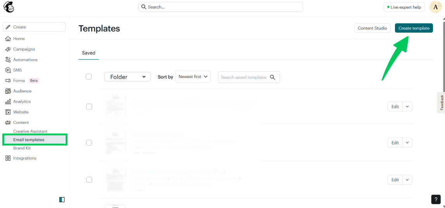Click the Create template button
This screenshot has height=208, width=445.
pyautogui.click(x=414, y=28)
